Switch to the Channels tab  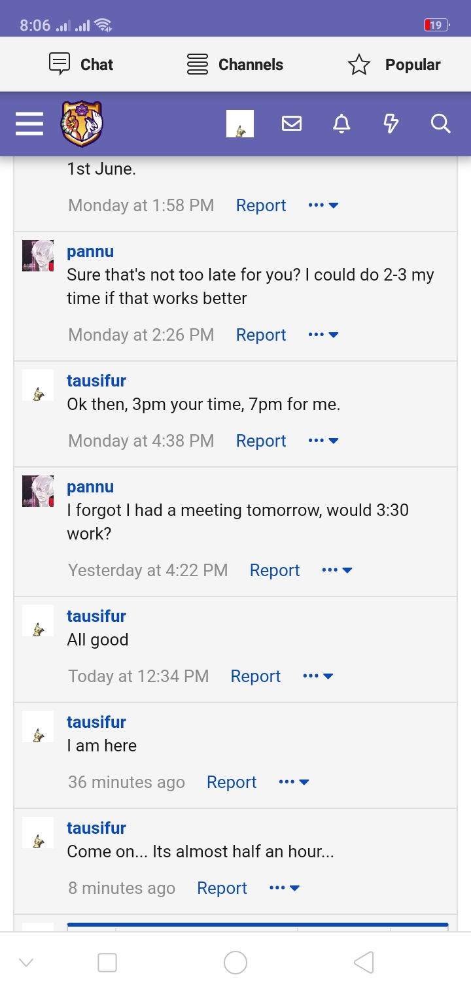pos(235,65)
